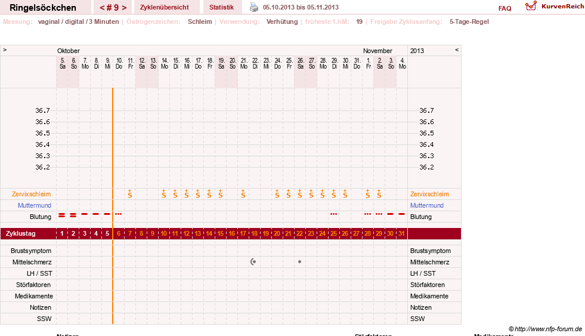Screen dimensions: 585x336
Task: Click the 'früheste 1.hM' value 19
Action: [359, 21]
